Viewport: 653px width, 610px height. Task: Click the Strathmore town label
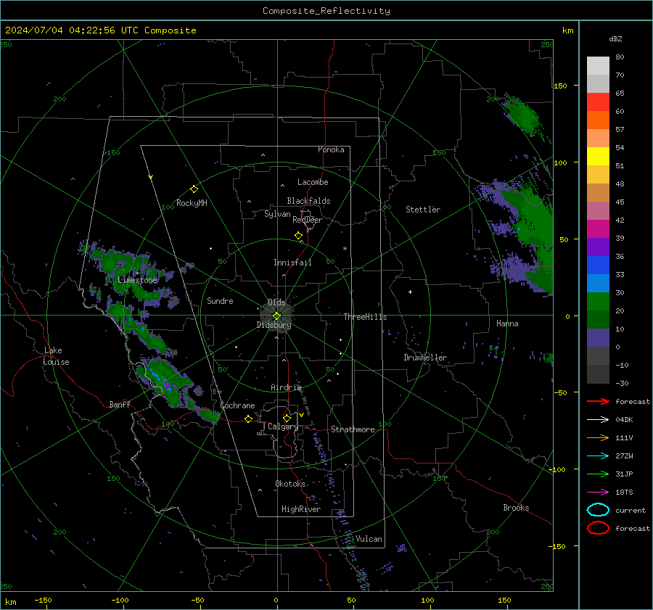click(353, 429)
